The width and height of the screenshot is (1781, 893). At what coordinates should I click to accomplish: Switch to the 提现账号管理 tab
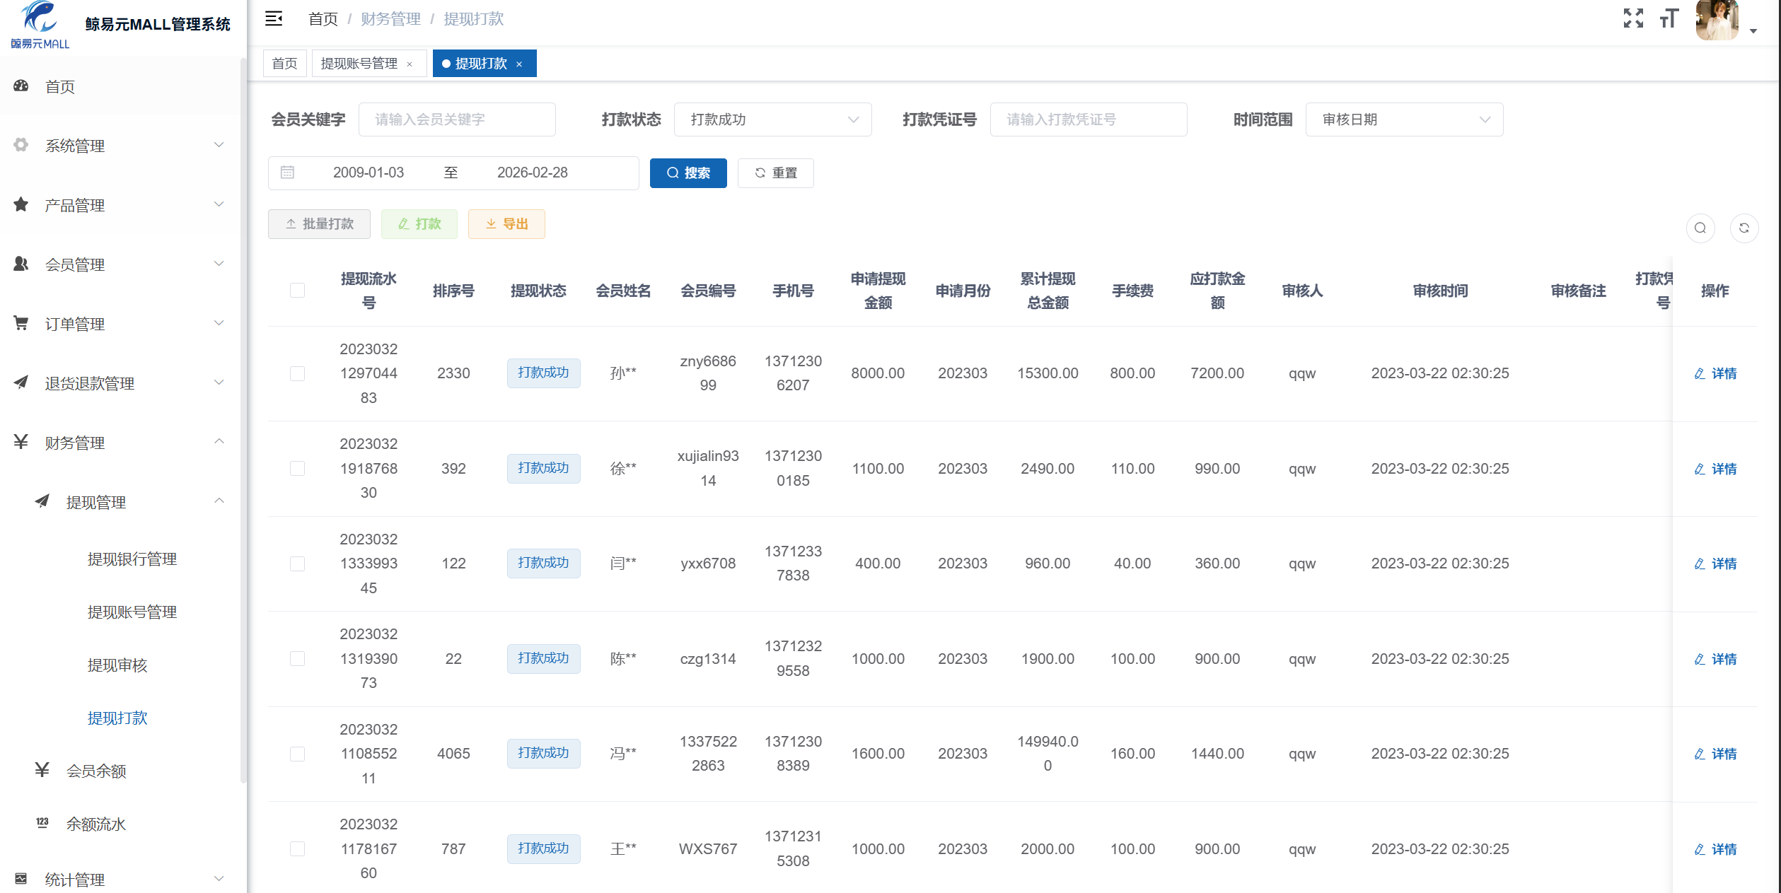[x=359, y=64]
